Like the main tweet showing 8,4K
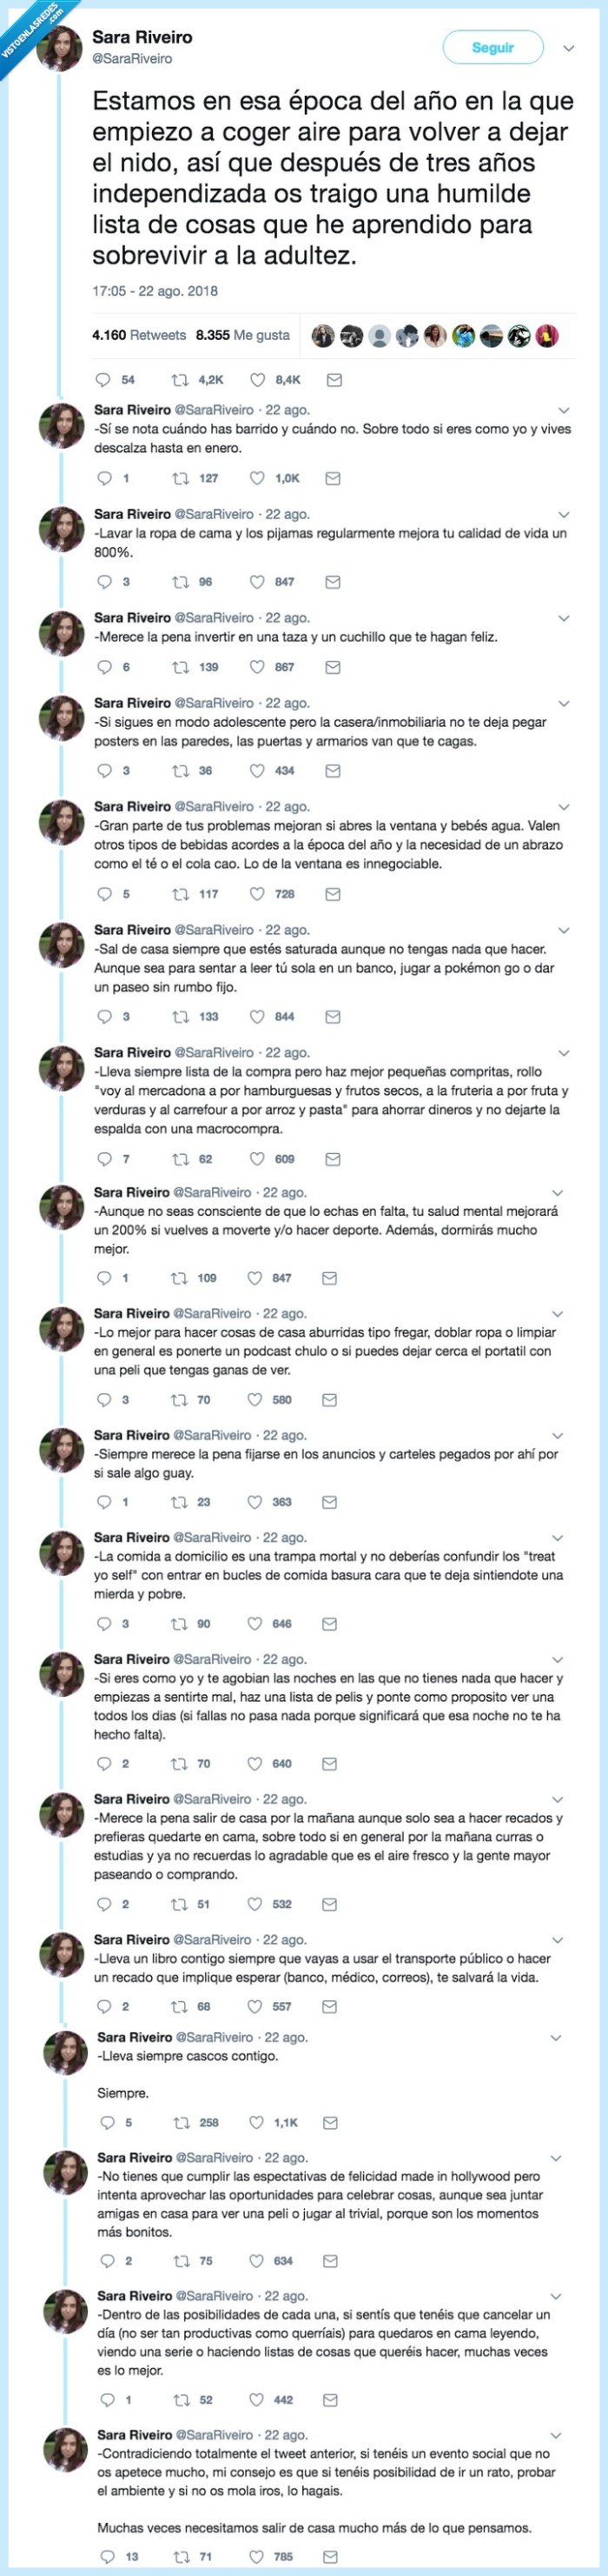 click(x=258, y=380)
